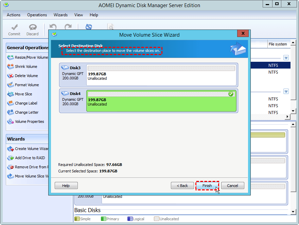The height and width of the screenshot is (225, 299).
Task: Click the Logical legend color swatch
Action: [x=130, y=219]
